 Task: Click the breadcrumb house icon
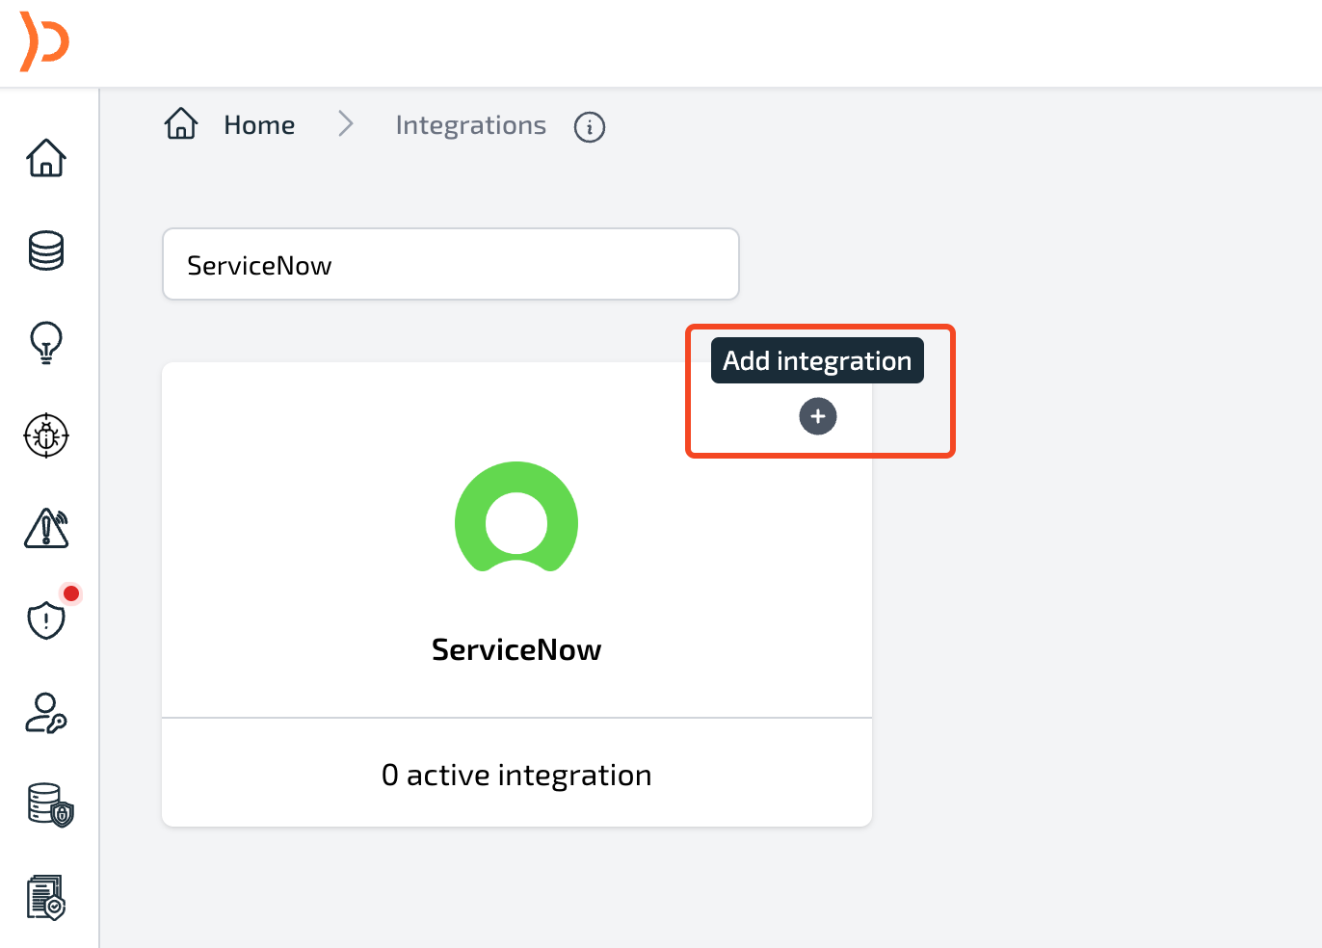coord(181,124)
